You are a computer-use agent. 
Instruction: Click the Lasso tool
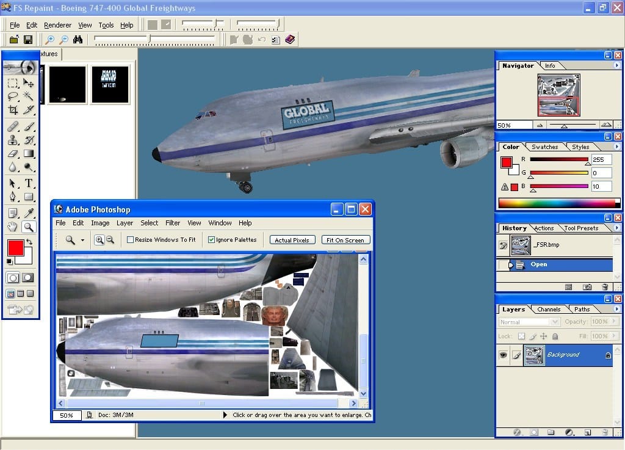click(13, 96)
